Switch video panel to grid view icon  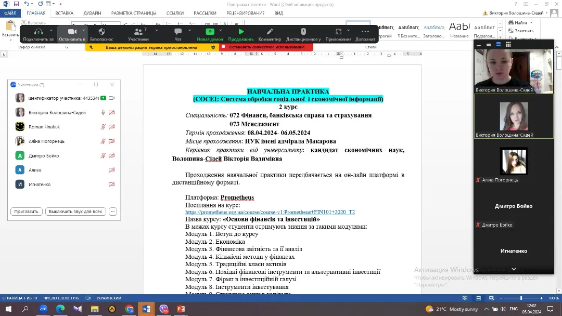(x=508, y=45)
